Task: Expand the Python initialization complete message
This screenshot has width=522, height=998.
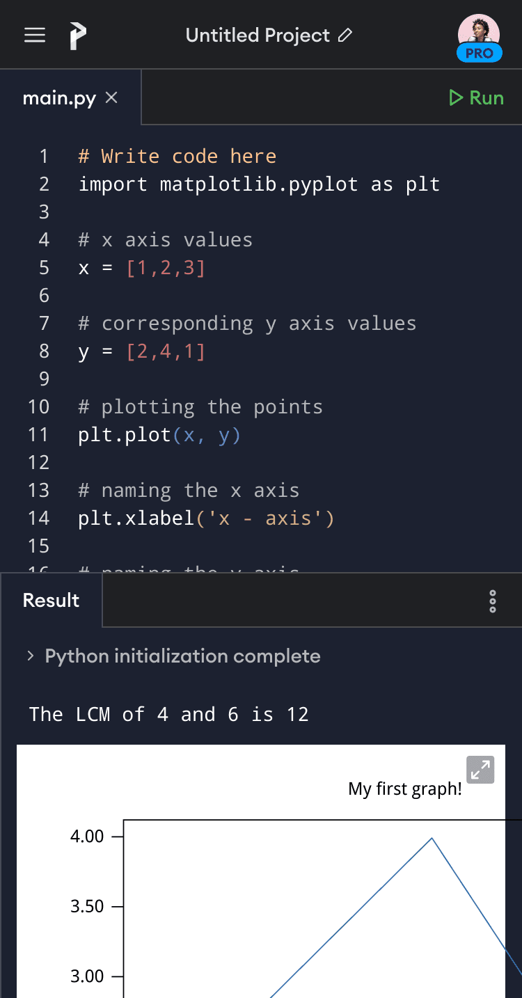Action: (x=174, y=656)
